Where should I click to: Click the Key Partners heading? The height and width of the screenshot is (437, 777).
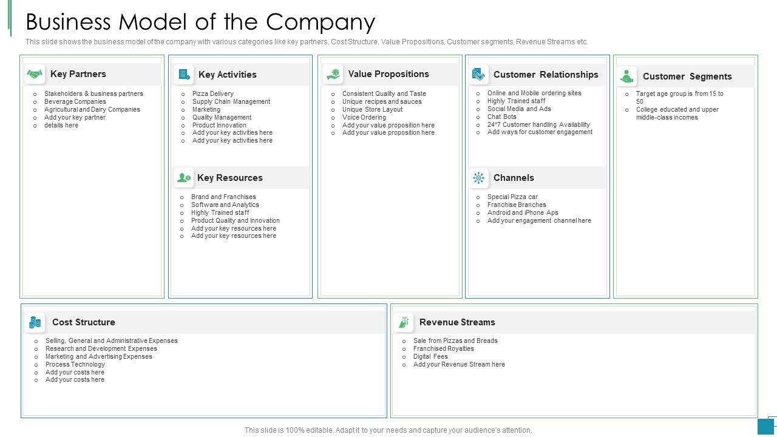click(x=78, y=74)
